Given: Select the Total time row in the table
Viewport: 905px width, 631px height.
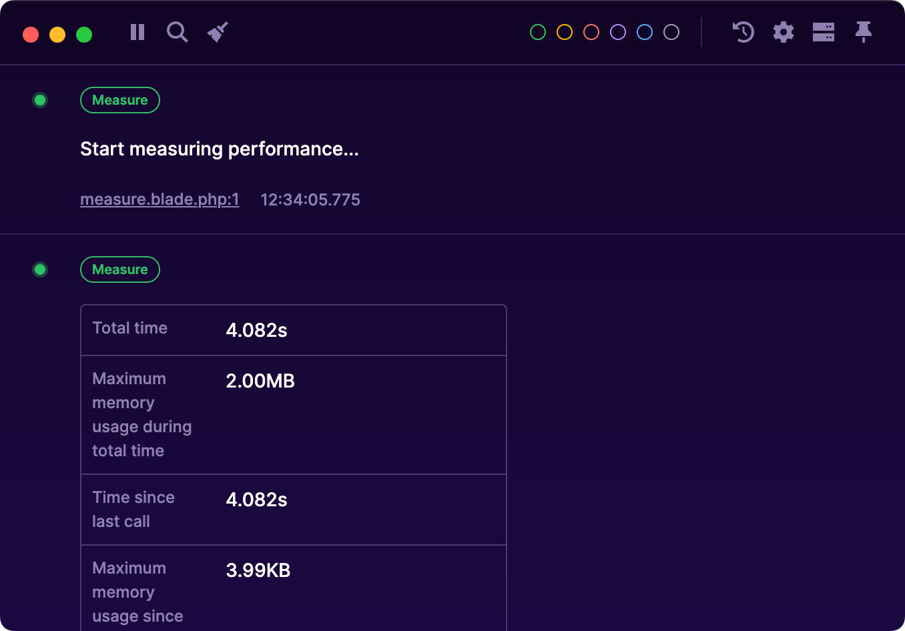Looking at the screenshot, I should [294, 330].
